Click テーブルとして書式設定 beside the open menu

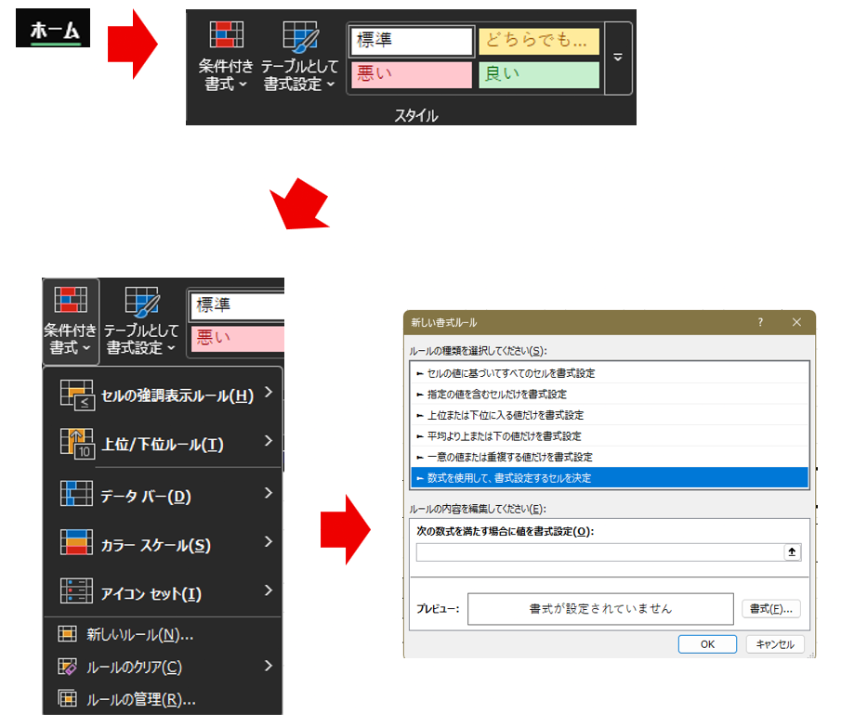(x=141, y=321)
